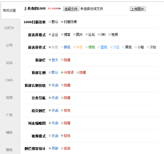
Task: Hide the 分类导航 via 隐藏 option
Action: [x=62, y=98]
